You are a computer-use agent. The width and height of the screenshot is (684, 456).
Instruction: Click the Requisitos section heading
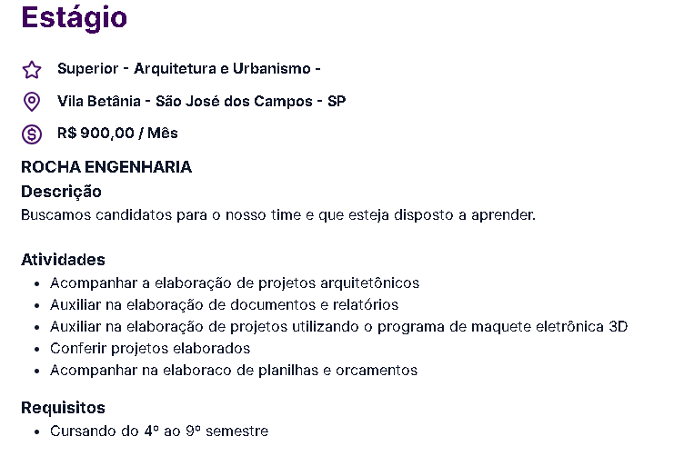64,408
